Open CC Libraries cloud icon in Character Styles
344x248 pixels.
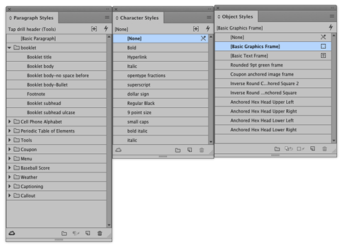(x=118, y=150)
